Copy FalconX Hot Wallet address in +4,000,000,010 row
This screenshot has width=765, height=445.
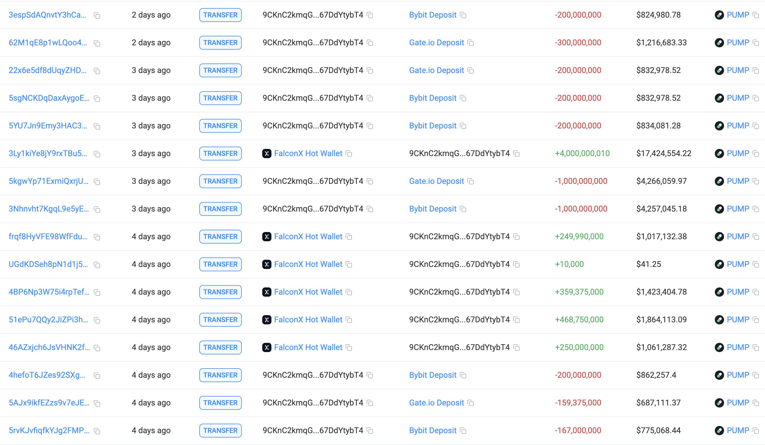point(349,154)
